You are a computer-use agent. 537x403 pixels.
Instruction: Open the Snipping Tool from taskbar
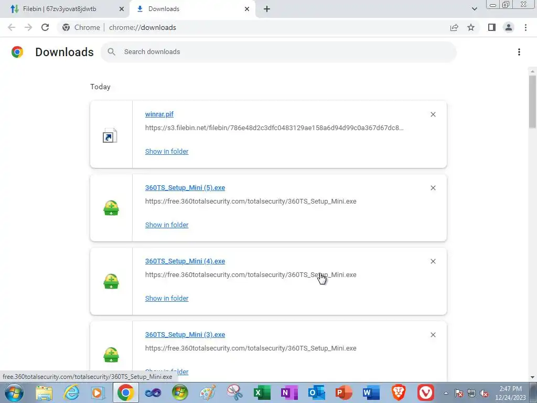click(234, 393)
